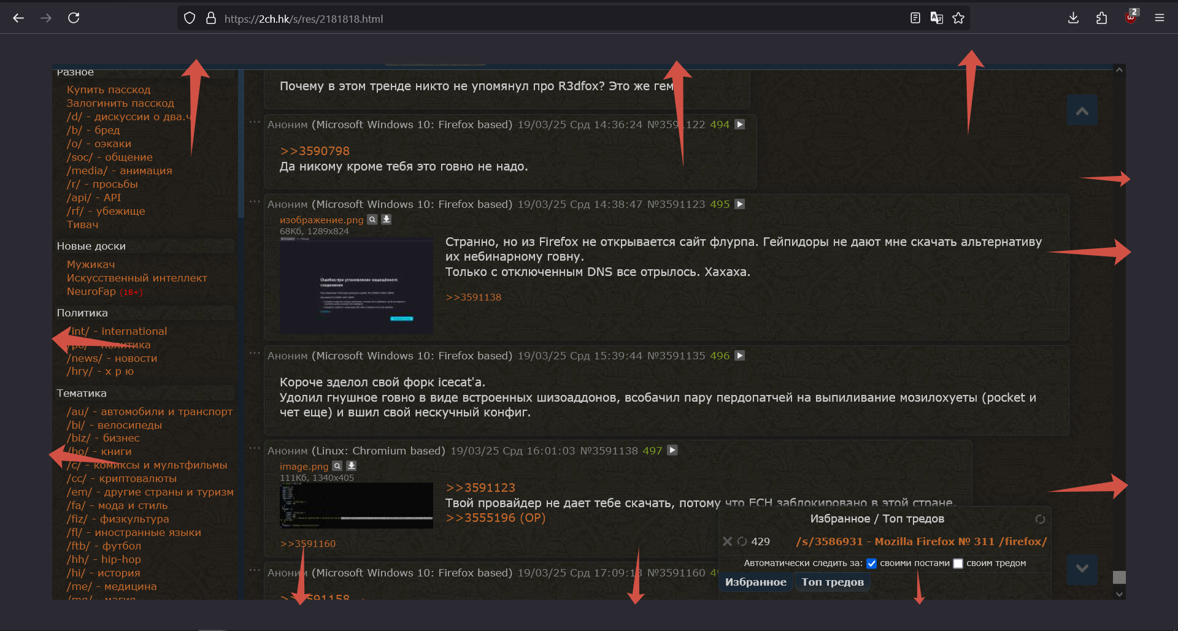Click the page scrollbar down arrow

(1120, 594)
